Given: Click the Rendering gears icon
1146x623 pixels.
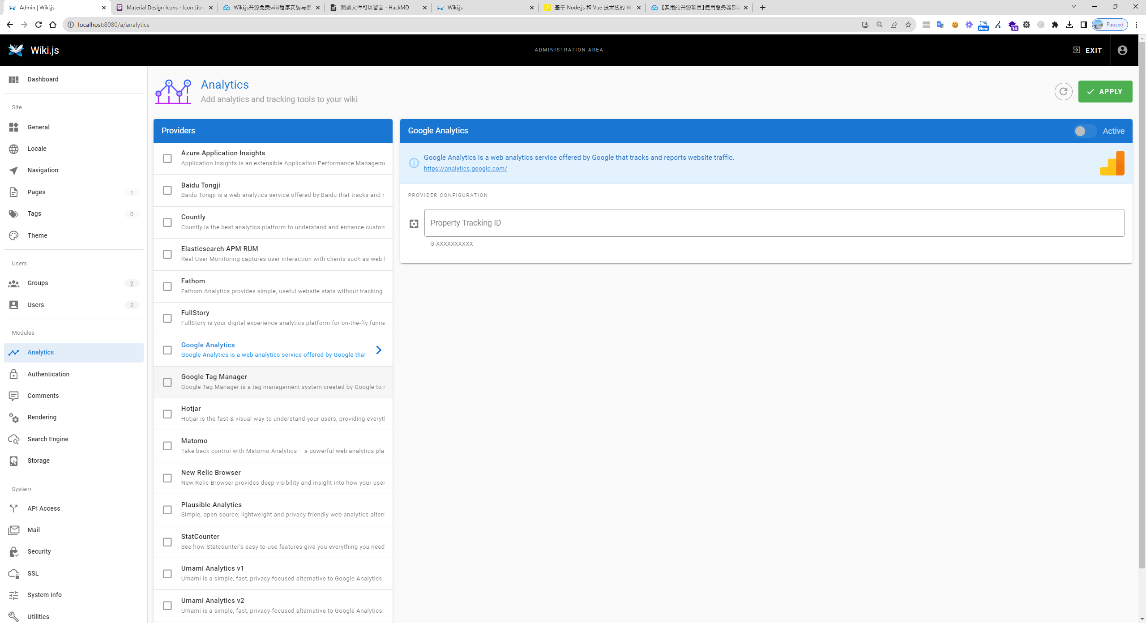Looking at the screenshot, I should coord(14,418).
